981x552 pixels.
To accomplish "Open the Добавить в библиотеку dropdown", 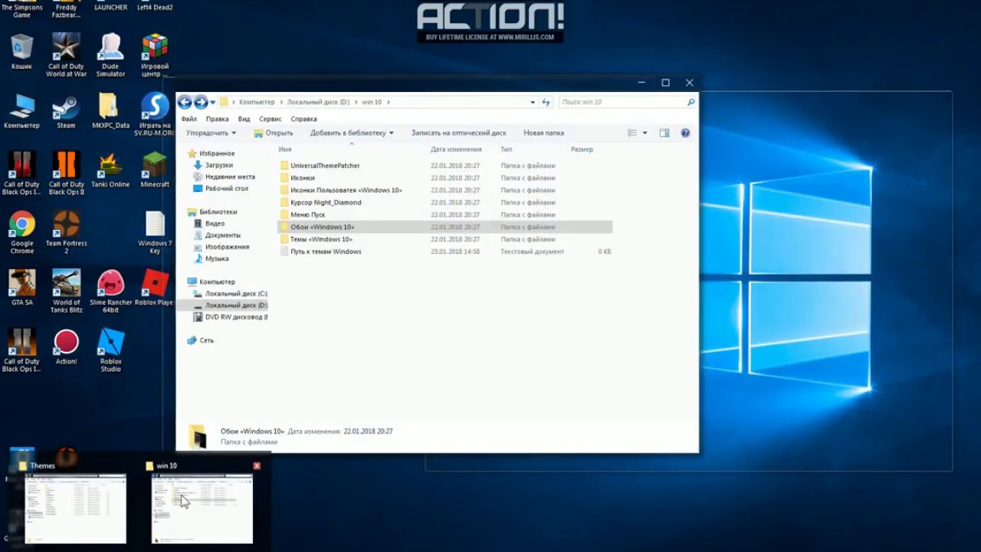I will pos(352,133).
